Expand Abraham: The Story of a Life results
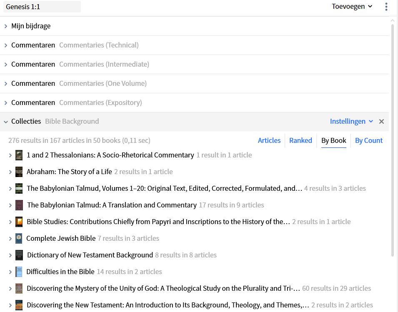Image resolution: width=398 pixels, height=312 pixels. [x=10, y=172]
